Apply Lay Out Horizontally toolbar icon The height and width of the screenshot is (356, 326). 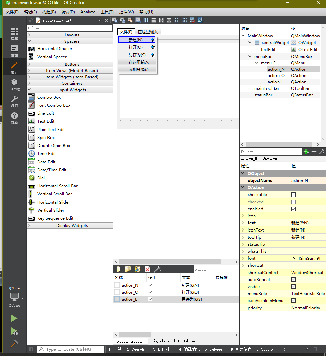click(x=146, y=20)
